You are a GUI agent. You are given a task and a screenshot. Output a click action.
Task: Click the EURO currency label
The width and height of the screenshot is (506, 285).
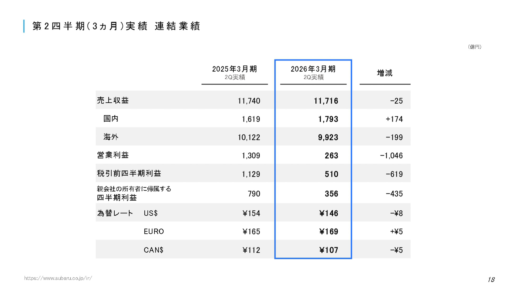coord(153,231)
